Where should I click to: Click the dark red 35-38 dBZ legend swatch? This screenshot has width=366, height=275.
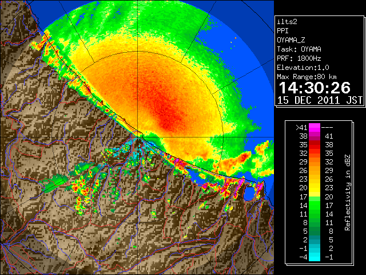[315, 145]
